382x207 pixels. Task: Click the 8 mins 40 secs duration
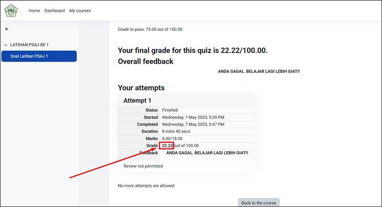point(176,131)
